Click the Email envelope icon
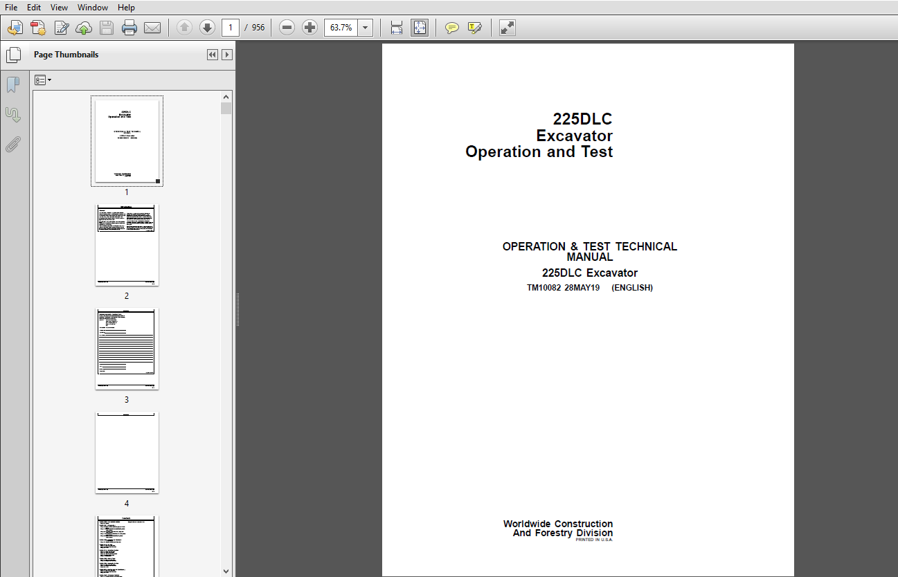 [152, 28]
